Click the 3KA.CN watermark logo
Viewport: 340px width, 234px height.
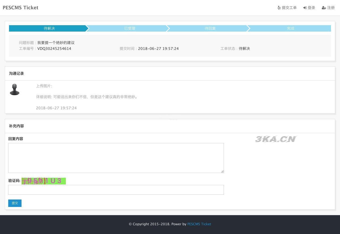(x=276, y=139)
